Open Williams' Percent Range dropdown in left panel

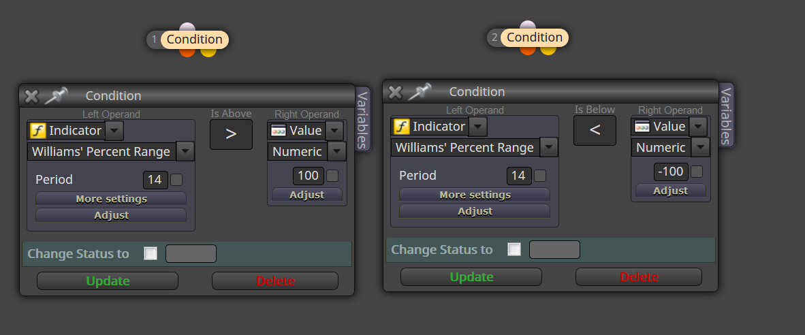[x=185, y=152]
